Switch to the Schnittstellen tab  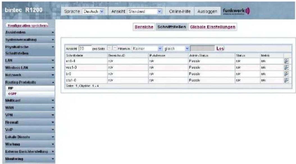(172, 27)
